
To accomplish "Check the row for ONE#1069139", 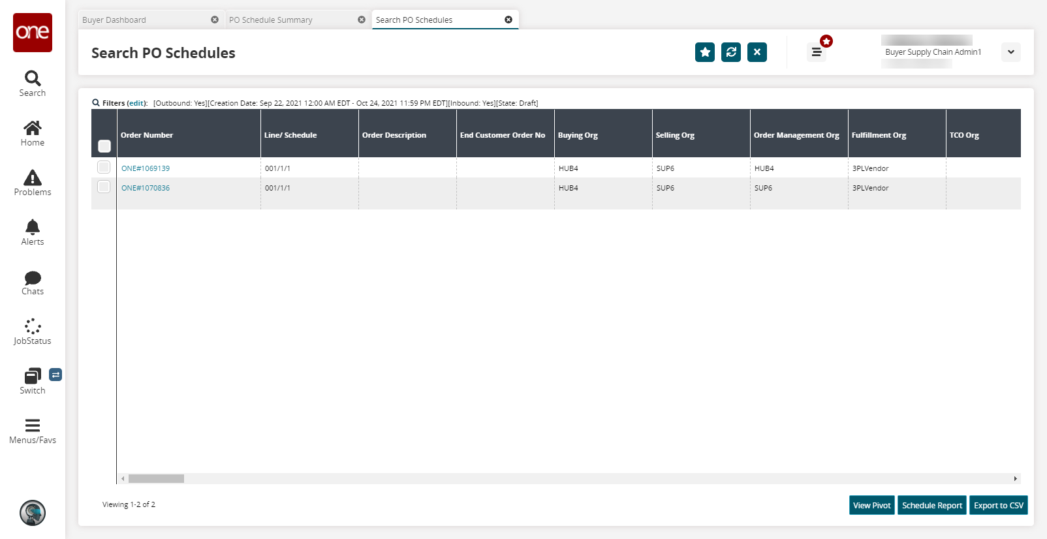I will pos(104,168).
